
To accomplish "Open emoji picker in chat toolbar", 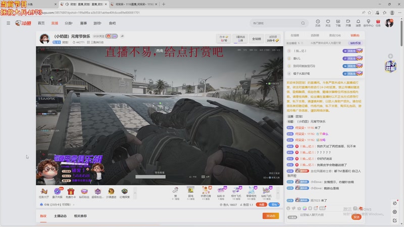I will 288,208.
